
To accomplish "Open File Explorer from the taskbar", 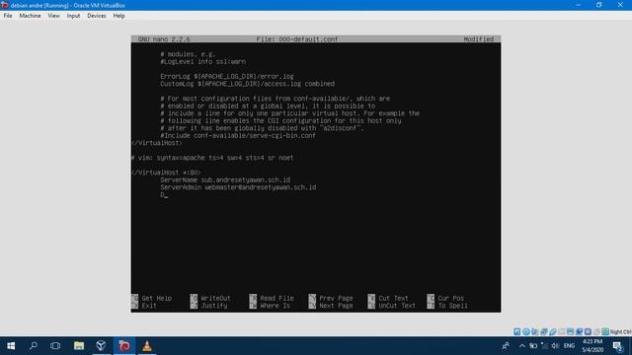I will 79,346.
